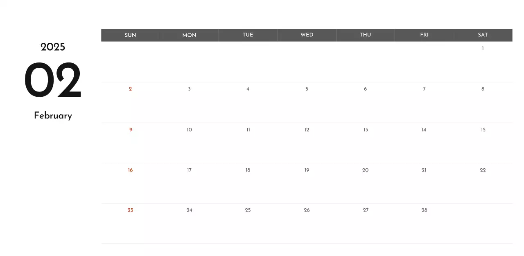The height and width of the screenshot is (256, 524).
Task: Click date 11 under Tuesday
Action: 248,130
